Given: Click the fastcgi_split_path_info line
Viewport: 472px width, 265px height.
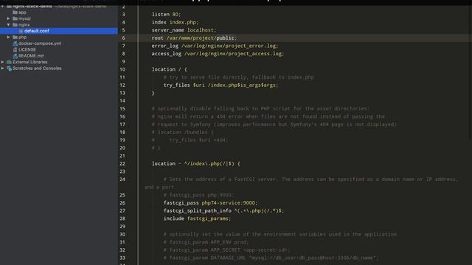Looking at the screenshot, I should [x=223, y=211].
